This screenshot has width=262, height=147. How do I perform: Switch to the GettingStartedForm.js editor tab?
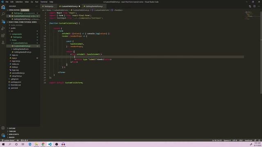click(x=94, y=7)
